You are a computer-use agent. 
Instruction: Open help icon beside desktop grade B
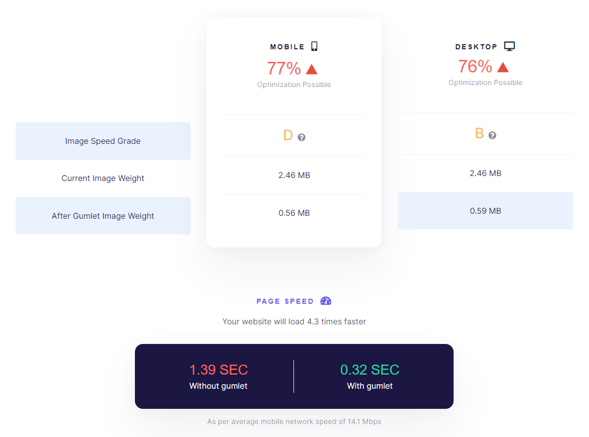pyautogui.click(x=492, y=135)
